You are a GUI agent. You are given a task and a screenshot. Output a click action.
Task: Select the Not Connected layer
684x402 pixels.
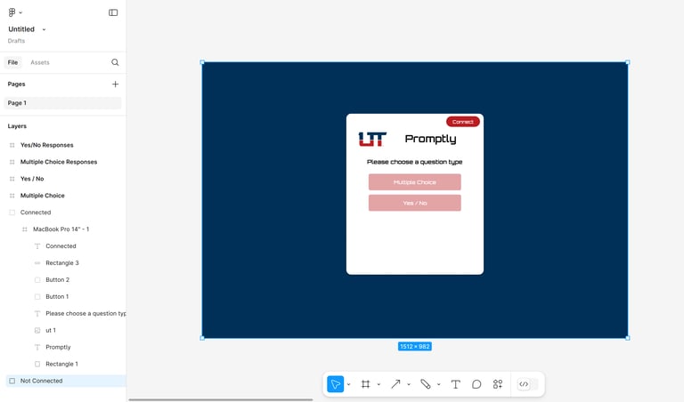(65, 381)
